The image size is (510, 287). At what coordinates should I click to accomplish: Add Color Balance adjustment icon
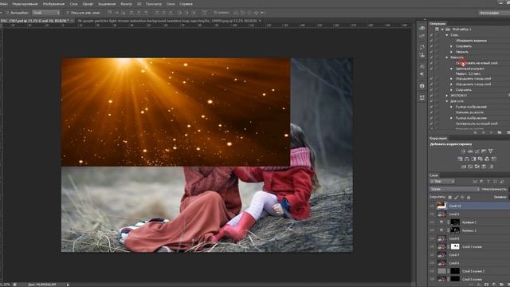pos(467,159)
